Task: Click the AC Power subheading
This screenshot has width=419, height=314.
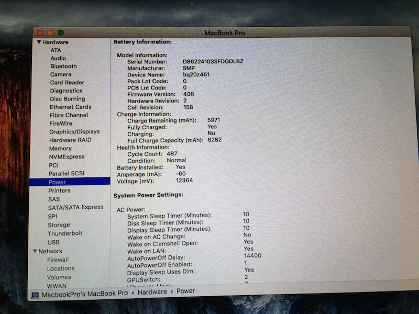Action: point(131,210)
